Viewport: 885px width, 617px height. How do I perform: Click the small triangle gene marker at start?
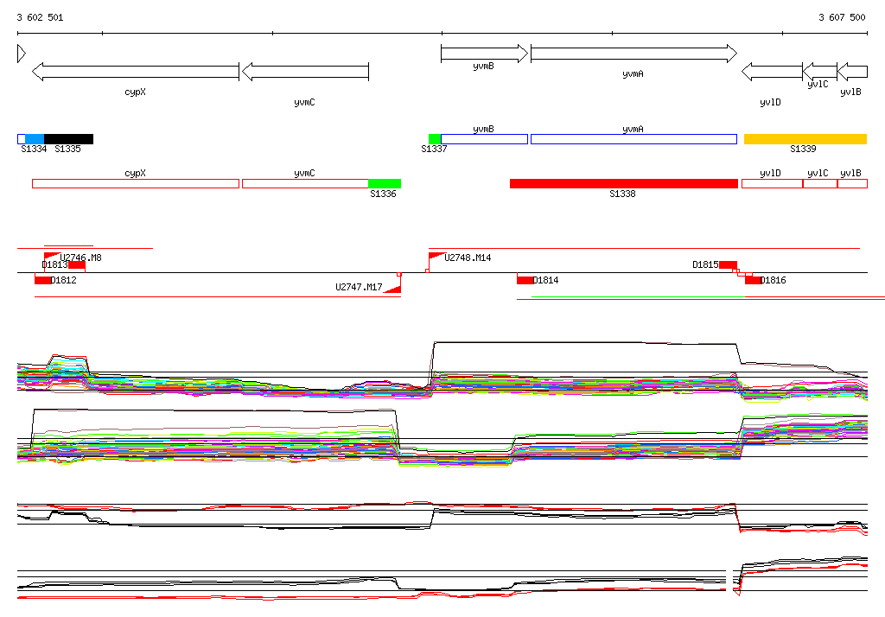[22, 54]
